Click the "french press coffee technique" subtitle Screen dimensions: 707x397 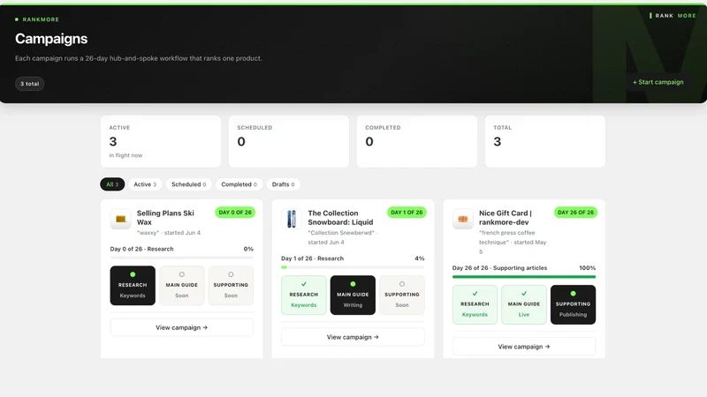[x=513, y=242]
